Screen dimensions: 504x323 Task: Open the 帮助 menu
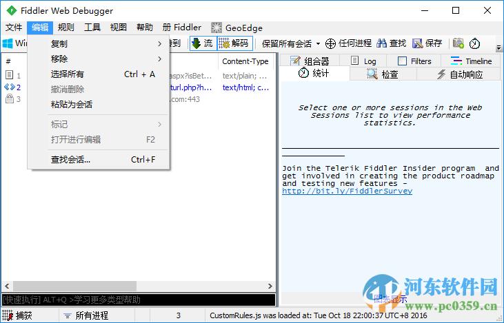point(145,28)
